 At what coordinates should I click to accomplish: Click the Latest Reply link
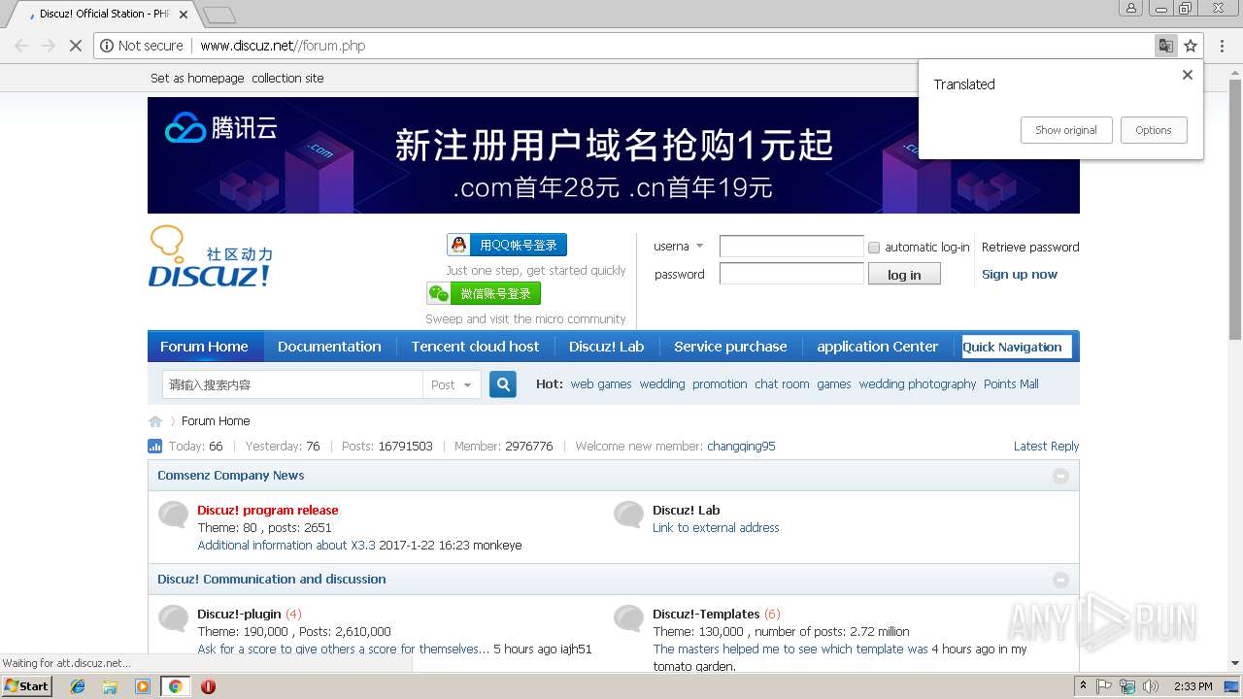click(x=1046, y=447)
